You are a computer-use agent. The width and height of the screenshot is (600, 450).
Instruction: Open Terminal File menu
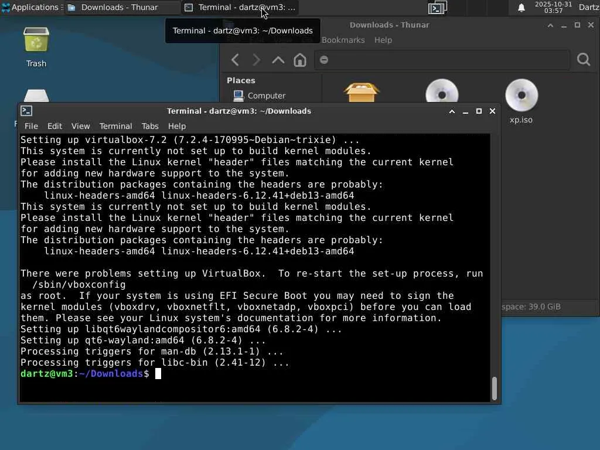pos(31,126)
